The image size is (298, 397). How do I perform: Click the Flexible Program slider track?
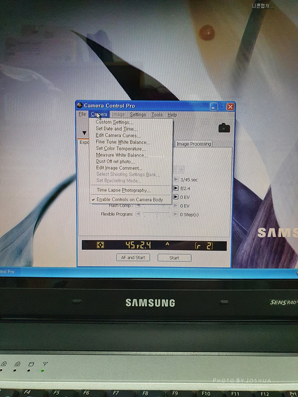point(156,214)
